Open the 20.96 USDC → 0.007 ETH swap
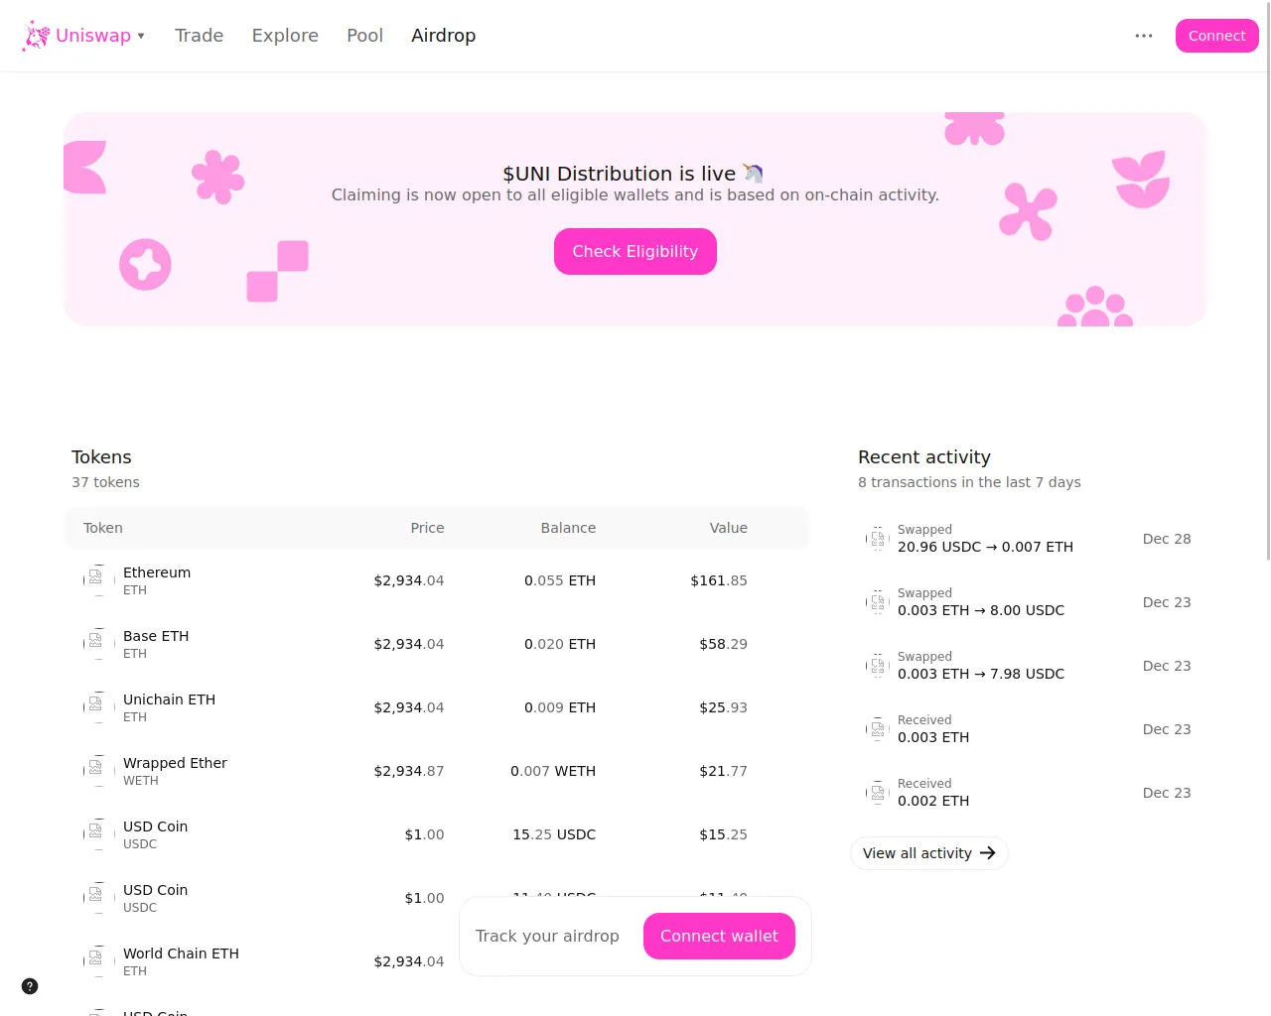This screenshot has width=1271, height=1016. pyautogui.click(x=985, y=547)
